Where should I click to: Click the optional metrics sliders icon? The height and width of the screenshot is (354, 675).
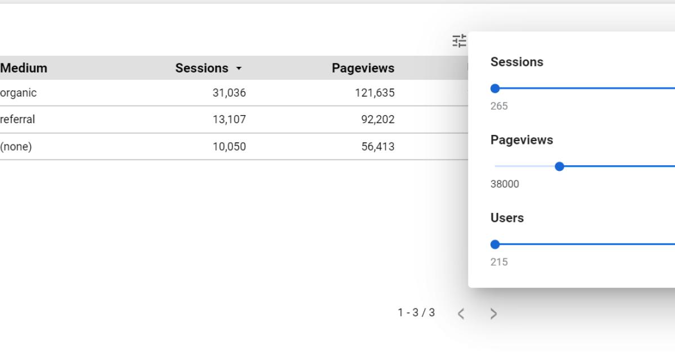point(460,41)
